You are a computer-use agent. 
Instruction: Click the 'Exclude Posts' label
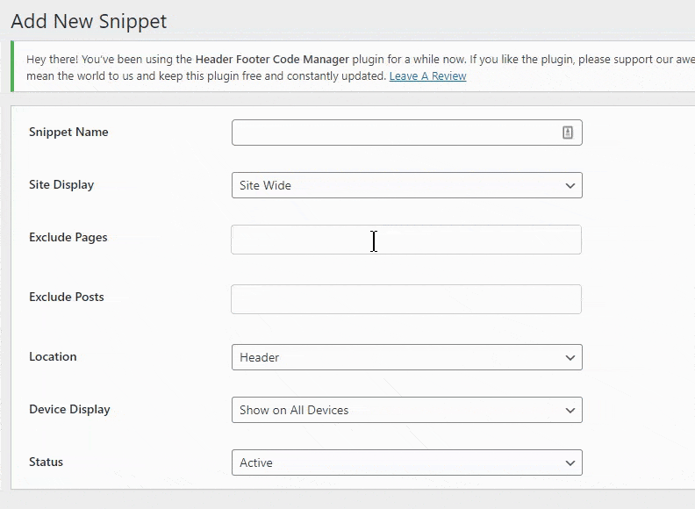tap(66, 298)
